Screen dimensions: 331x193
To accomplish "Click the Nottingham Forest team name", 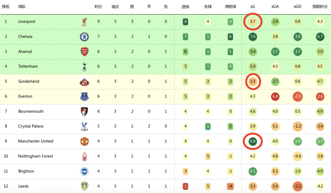I will tap(35, 156).
